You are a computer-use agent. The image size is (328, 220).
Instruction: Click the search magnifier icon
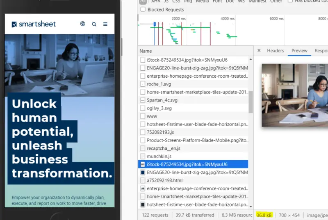point(94,25)
